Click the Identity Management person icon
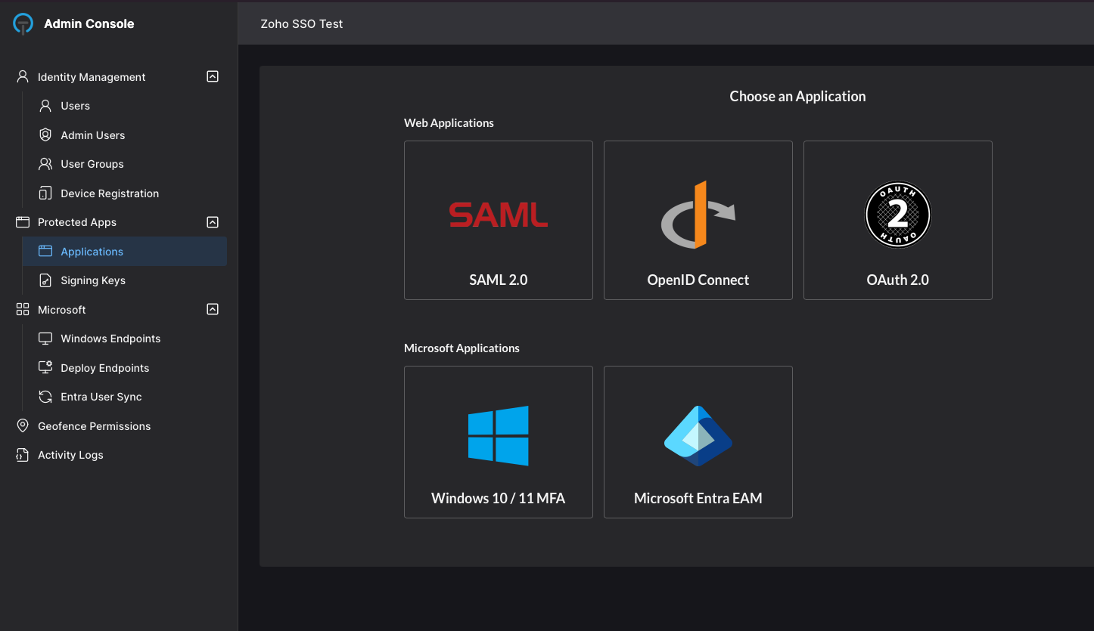The width and height of the screenshot is (1094, 631). point(23,77)
